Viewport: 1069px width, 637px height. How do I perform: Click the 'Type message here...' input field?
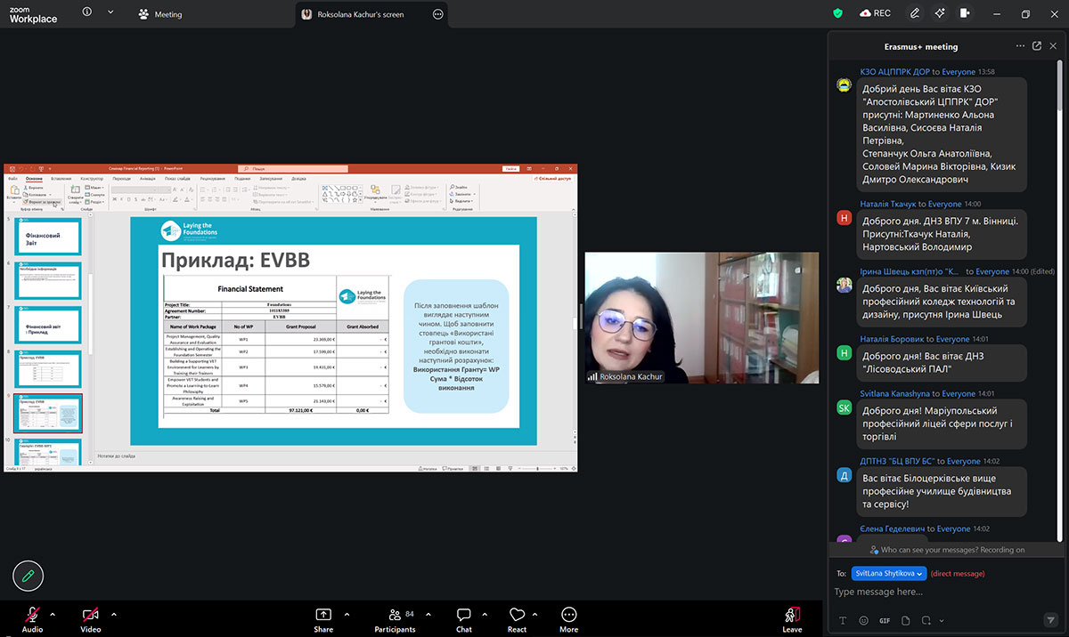tap(935, 593)
